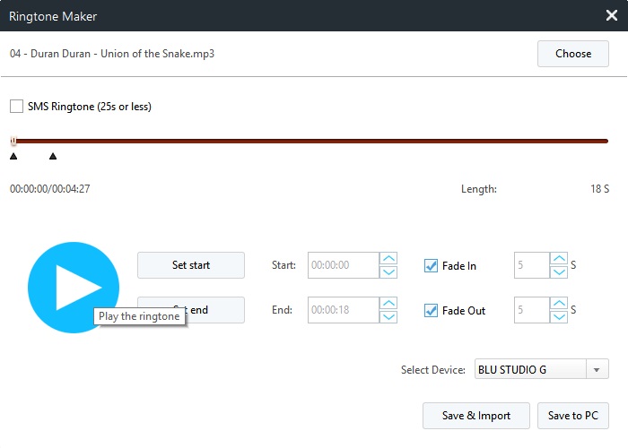Click the end marker triangle under timeline

pyautogui.click(x=53, y=157)
